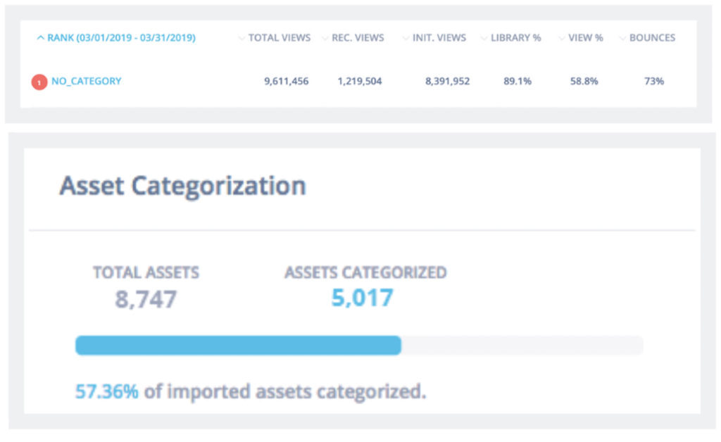Viewport: 721px width, 442px height.
Task: Select the 9,611,456 total views value
Action: pos(286,82)
